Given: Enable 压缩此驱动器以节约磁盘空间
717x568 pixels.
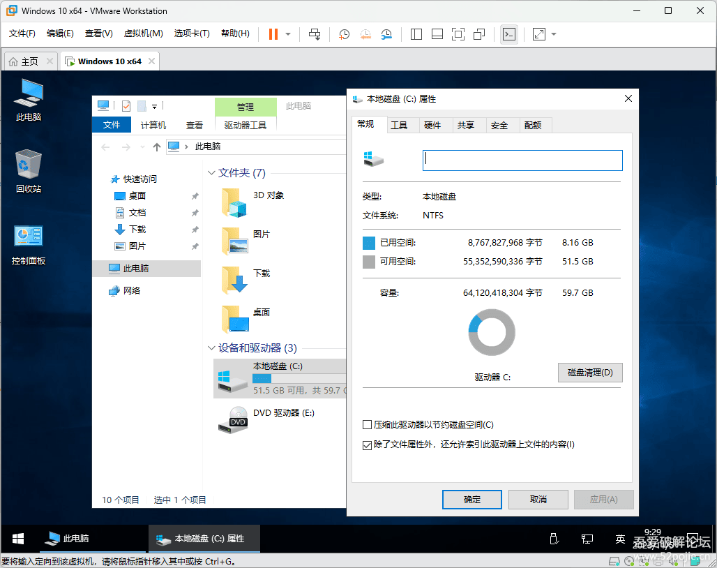Looking at the screenshot, I should pyautogui.click(x=366, y=424).
